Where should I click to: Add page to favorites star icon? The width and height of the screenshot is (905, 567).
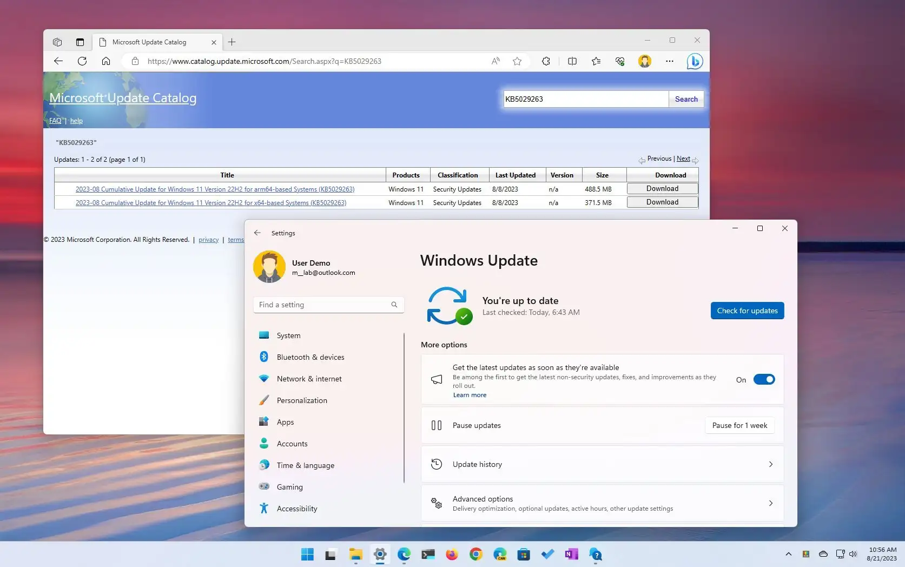pos(517,61)
